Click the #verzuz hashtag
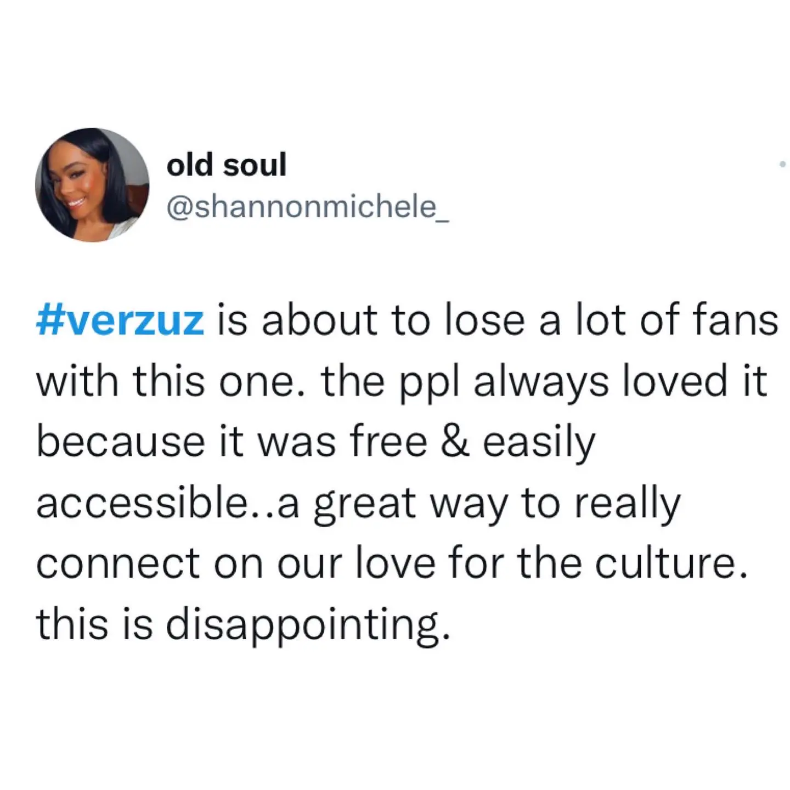 (120, 320)
